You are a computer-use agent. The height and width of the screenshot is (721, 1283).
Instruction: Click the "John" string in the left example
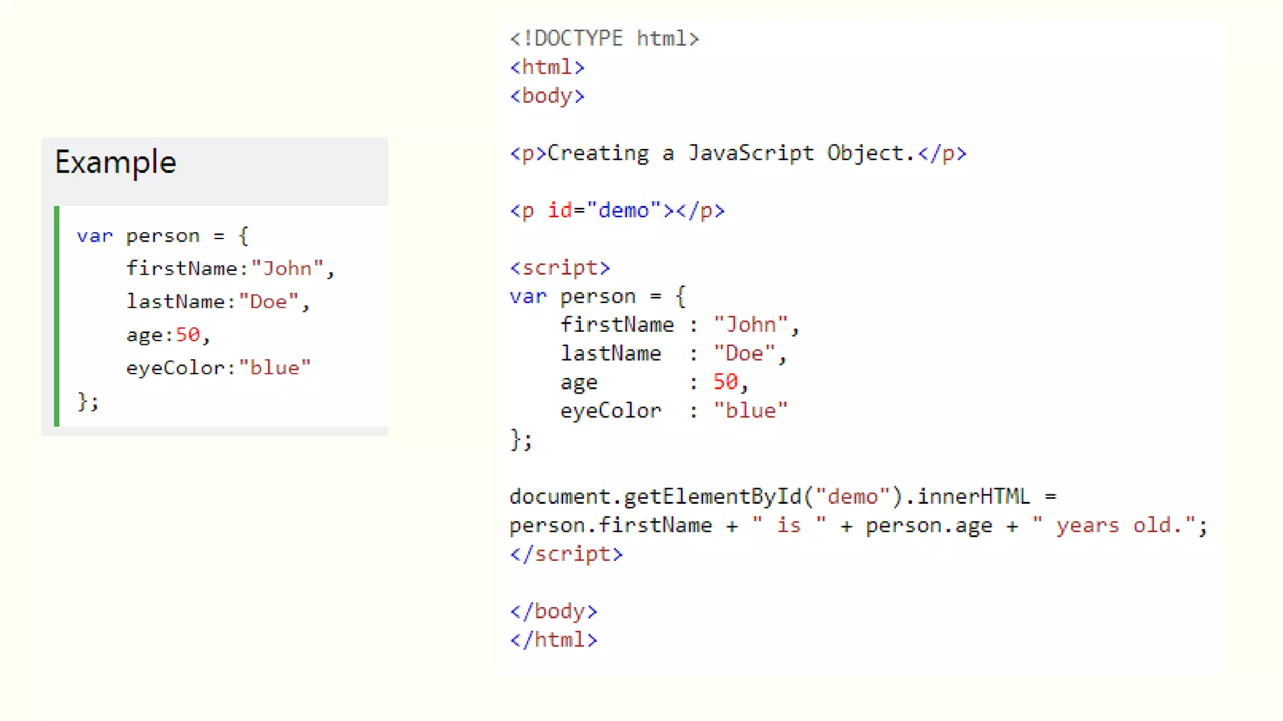(x=287, y=268)
